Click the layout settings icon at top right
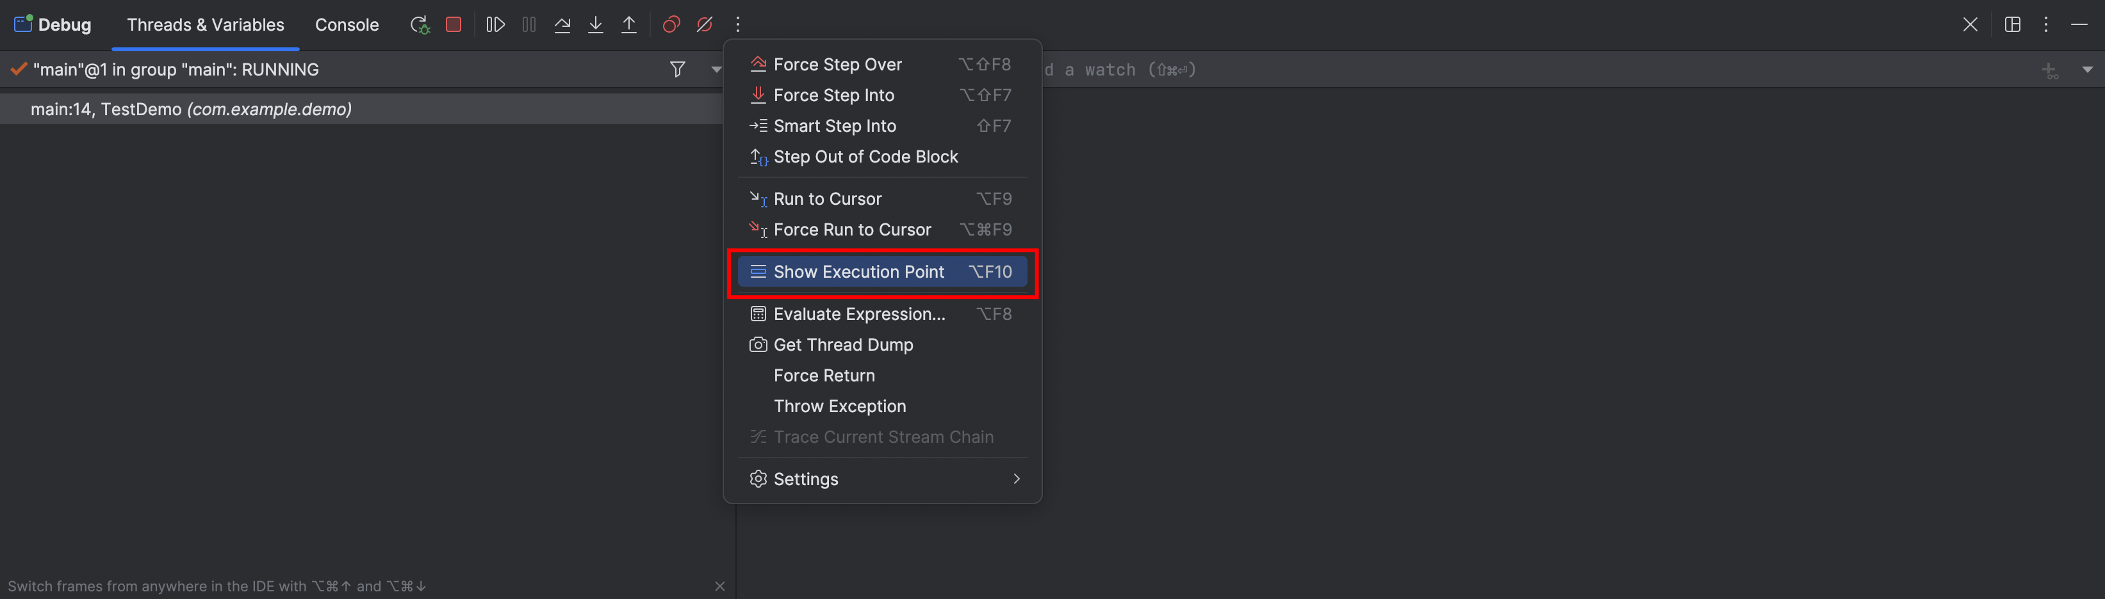This screenshot has width=2105, height=599. click(2013, 24)
